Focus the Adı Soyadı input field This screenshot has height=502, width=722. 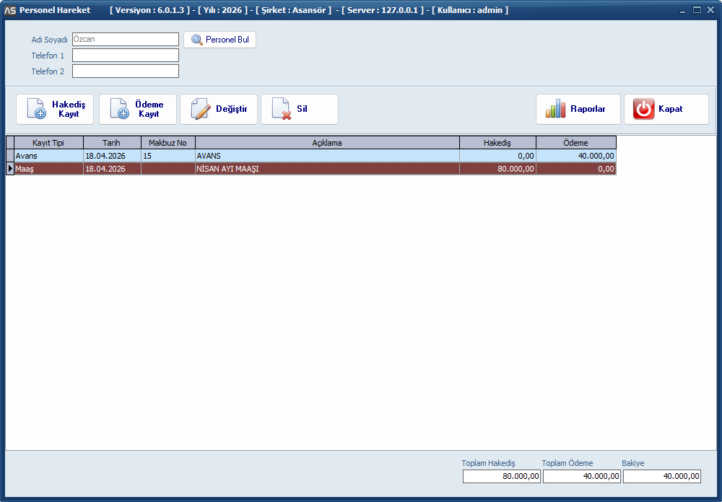coord(126,40)
